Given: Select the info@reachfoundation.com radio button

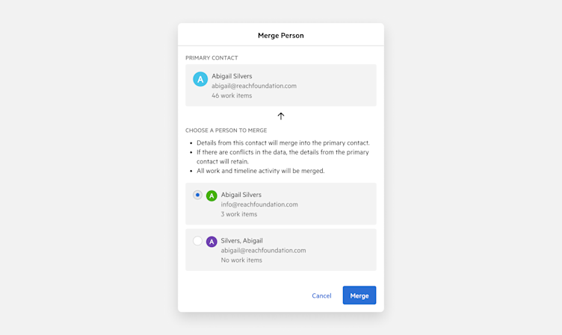Looking at the screenshot, I should tap(197, 195).
